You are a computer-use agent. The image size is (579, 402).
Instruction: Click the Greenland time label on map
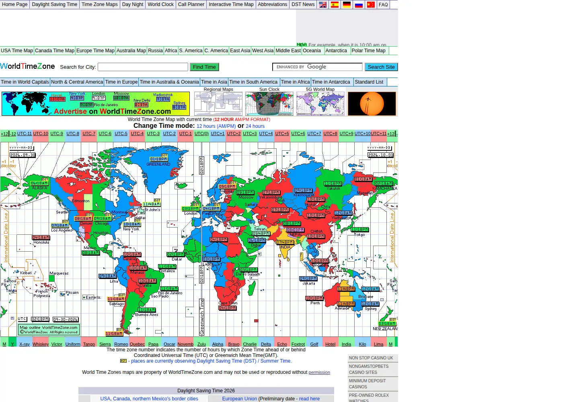(158, 159)
